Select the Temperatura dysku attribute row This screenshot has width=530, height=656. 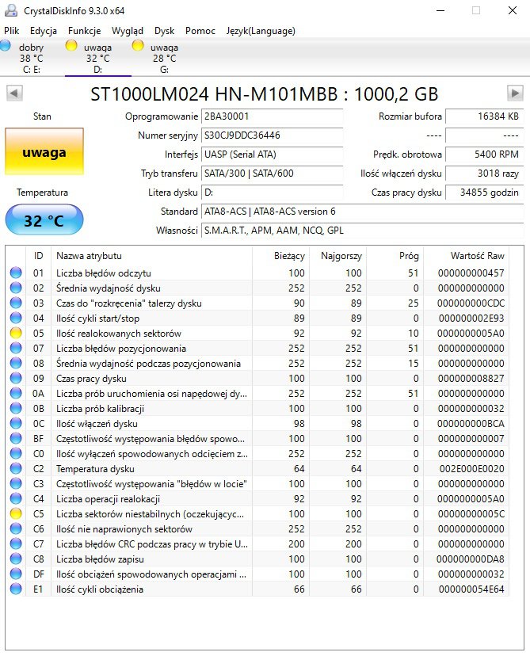pos(257,468)
